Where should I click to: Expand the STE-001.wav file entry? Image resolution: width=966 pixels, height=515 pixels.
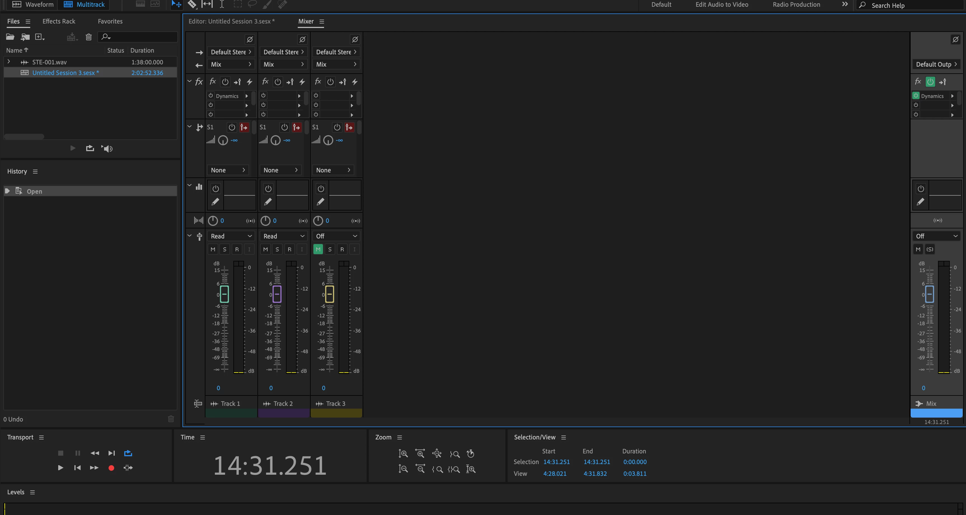pos(9,62)
